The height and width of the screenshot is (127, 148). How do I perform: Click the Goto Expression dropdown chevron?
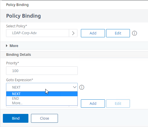(x=75, y=87)
